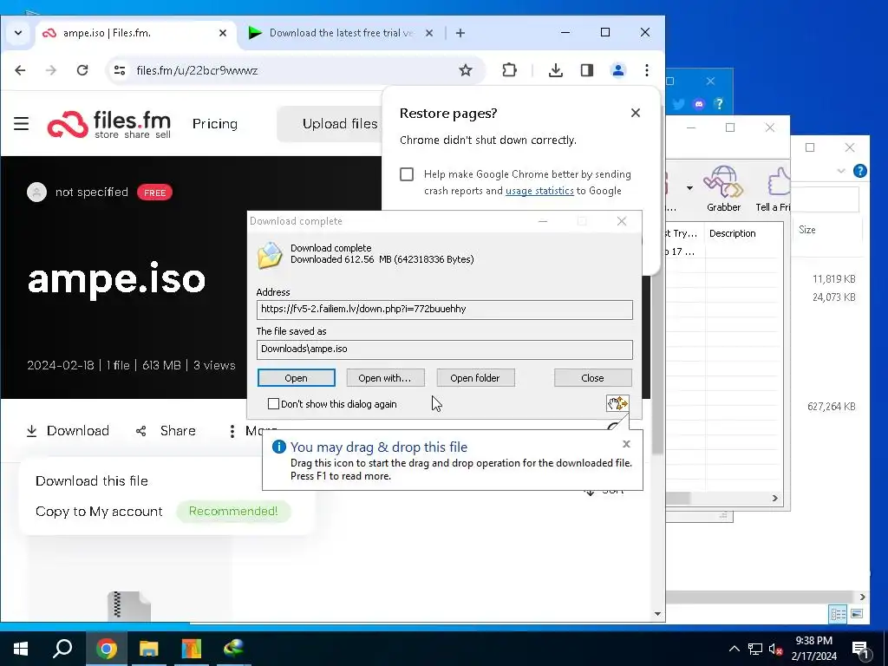Viewport: 888px width, 666px height.
Task: Click Close in Download complete dialog
Action: 593,378
